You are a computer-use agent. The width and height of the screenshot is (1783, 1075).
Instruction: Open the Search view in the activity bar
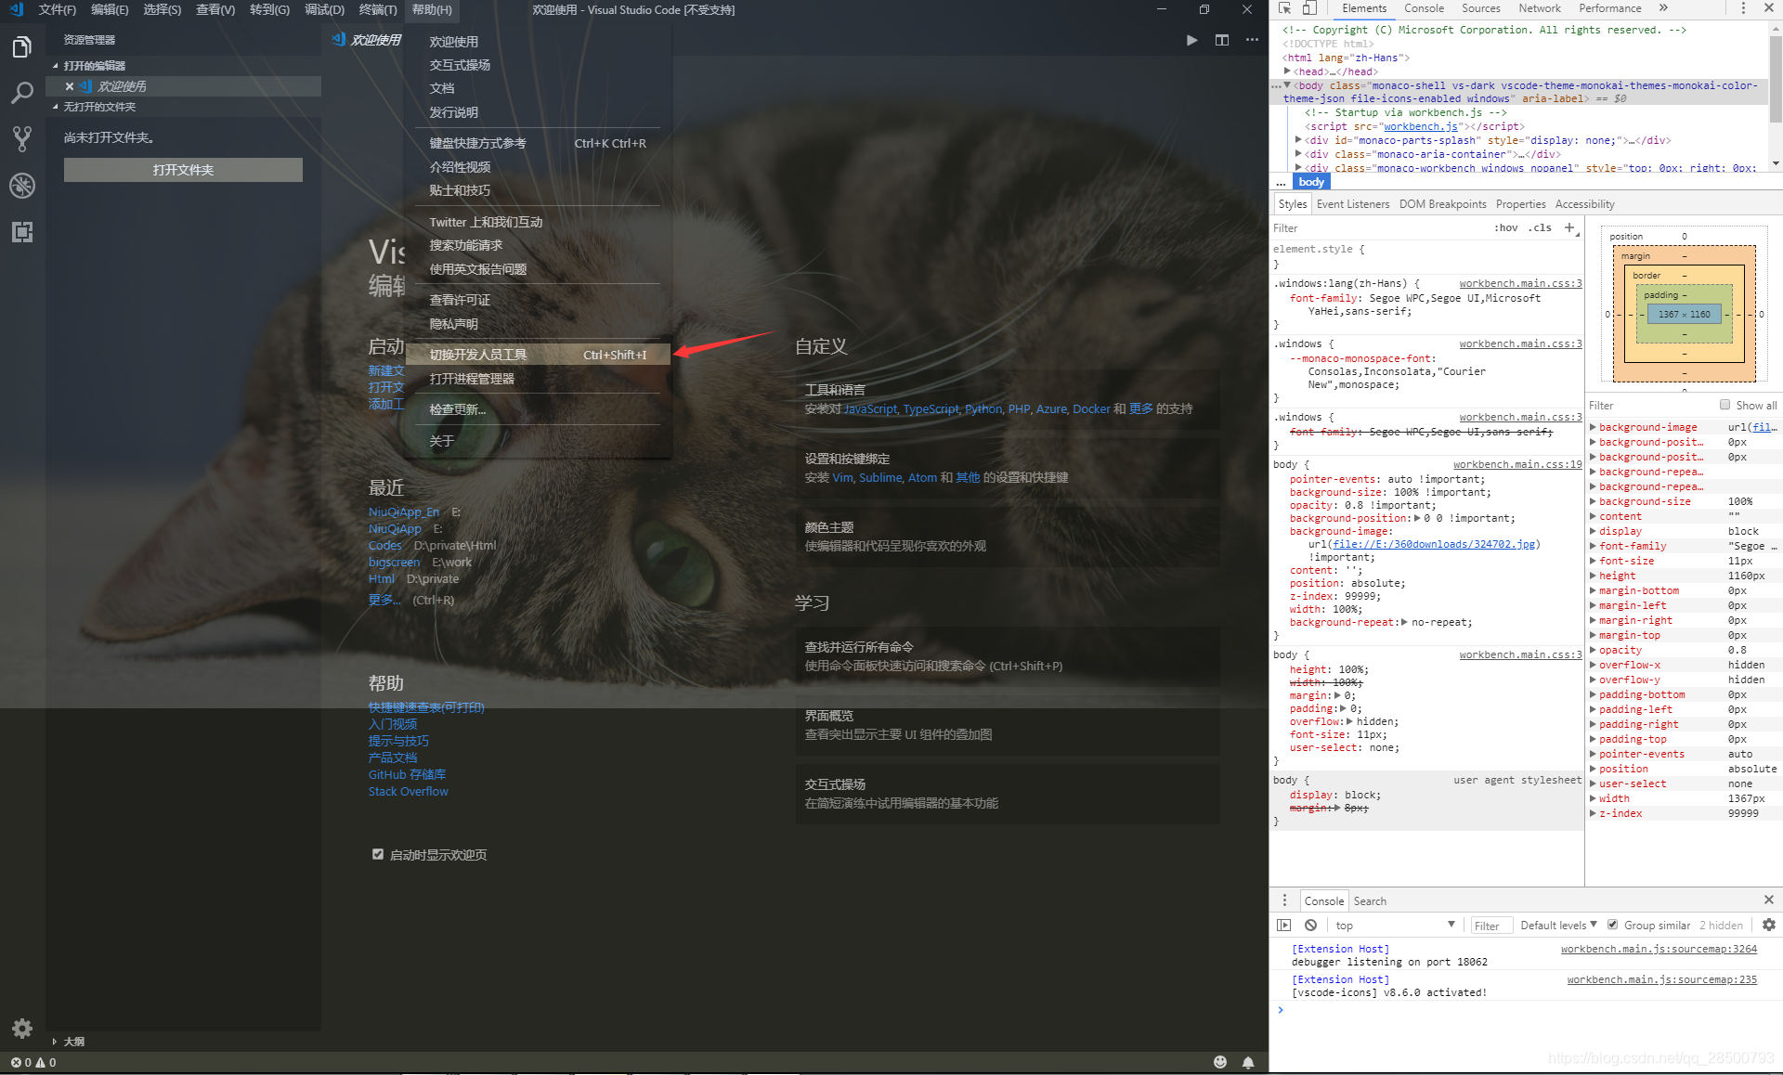[21, 93]
